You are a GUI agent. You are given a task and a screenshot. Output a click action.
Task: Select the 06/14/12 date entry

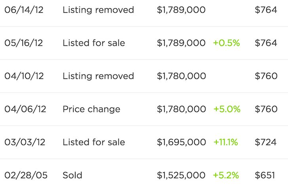coord(24,10)
